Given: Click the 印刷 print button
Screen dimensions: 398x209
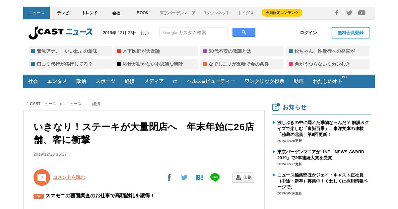Looking at the screenshot, I should (243, 177).
